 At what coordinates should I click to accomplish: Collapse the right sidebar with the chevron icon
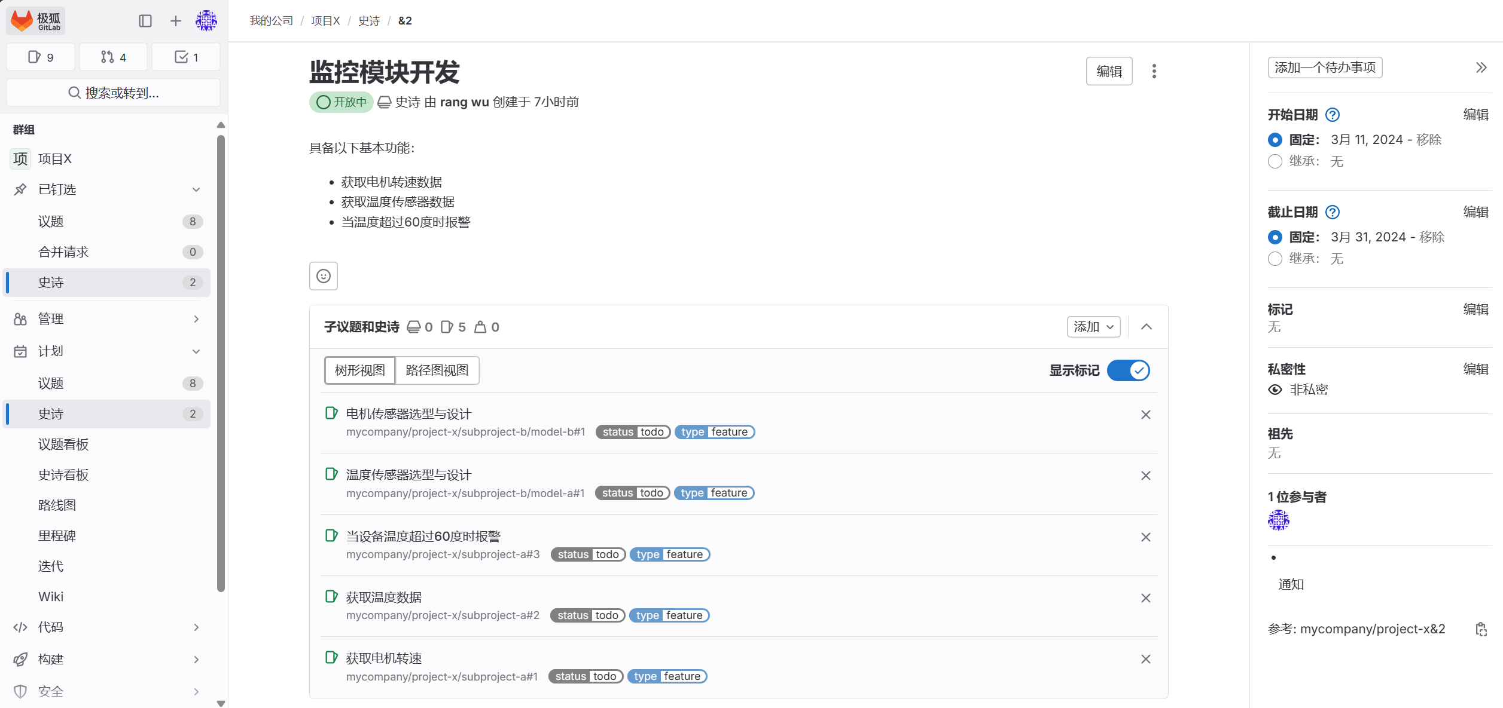click(1480, 68)
